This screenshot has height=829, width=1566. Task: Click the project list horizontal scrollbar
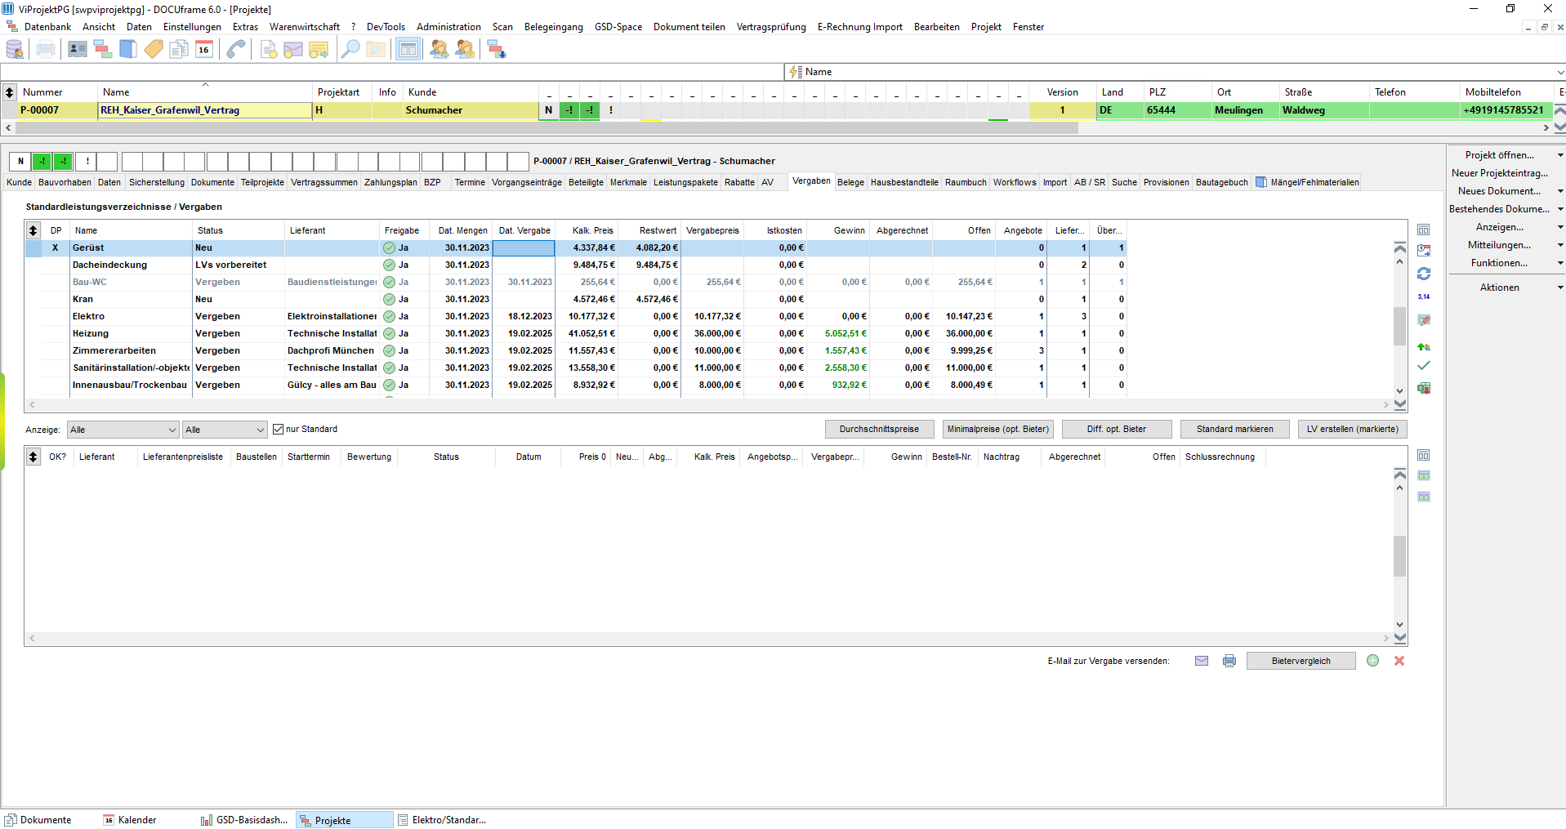[547, 128]
